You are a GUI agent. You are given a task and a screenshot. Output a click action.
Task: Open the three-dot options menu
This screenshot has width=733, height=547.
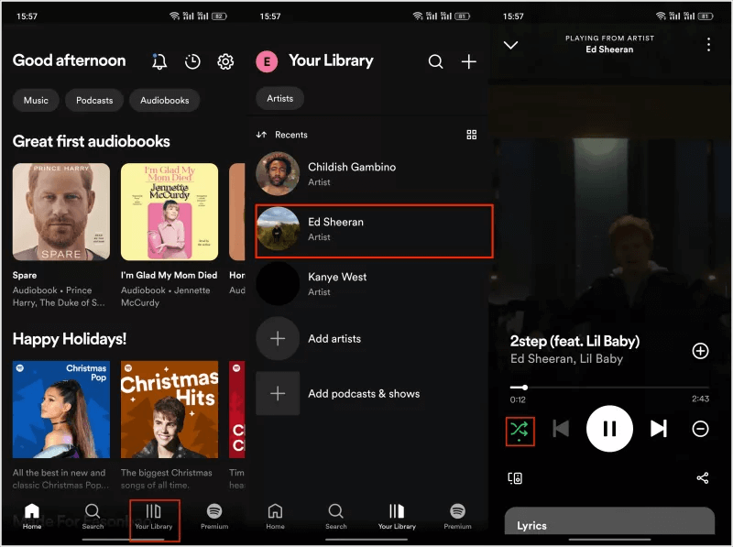[708, 44]
